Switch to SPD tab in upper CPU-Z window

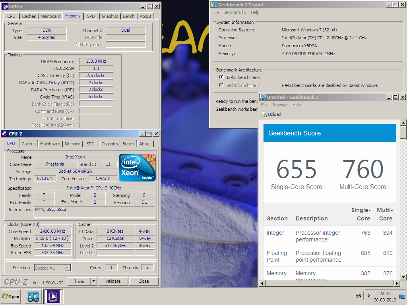point(91,16)
